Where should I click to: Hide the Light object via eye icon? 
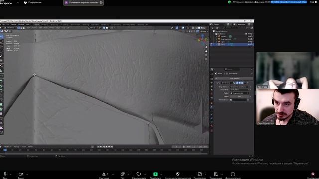(248, 42)
